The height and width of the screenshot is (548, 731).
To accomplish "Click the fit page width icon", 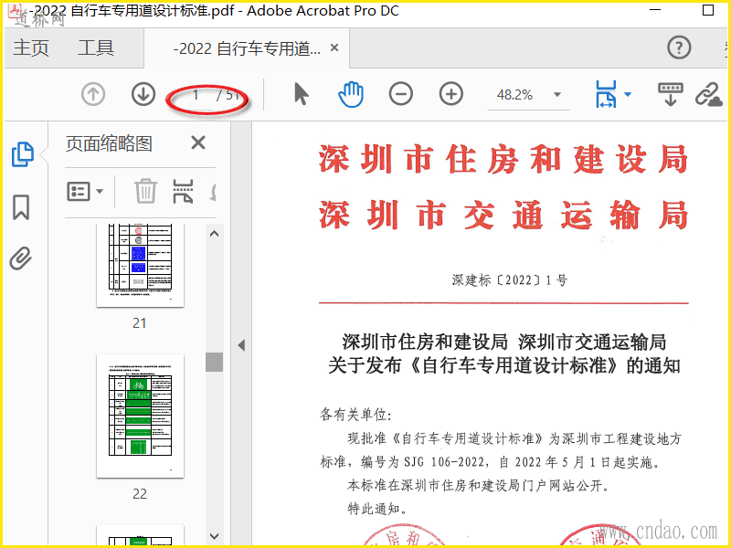I will pyautogui.click(x=606, y=94).
